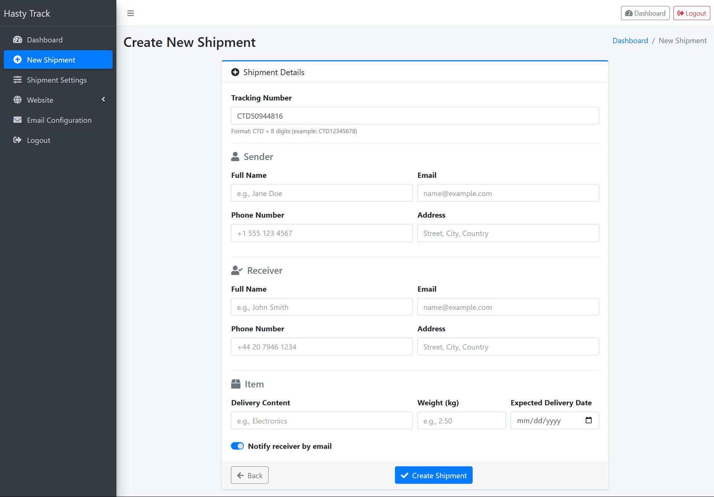Expand the Website submenu chevron
714x497 pixels.
(103, 99)
